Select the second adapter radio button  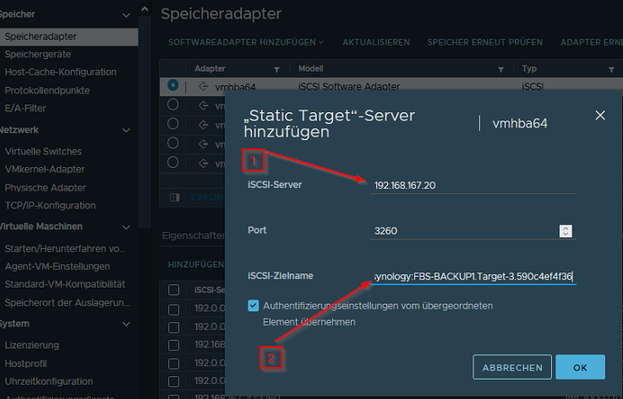coord(173,105)
